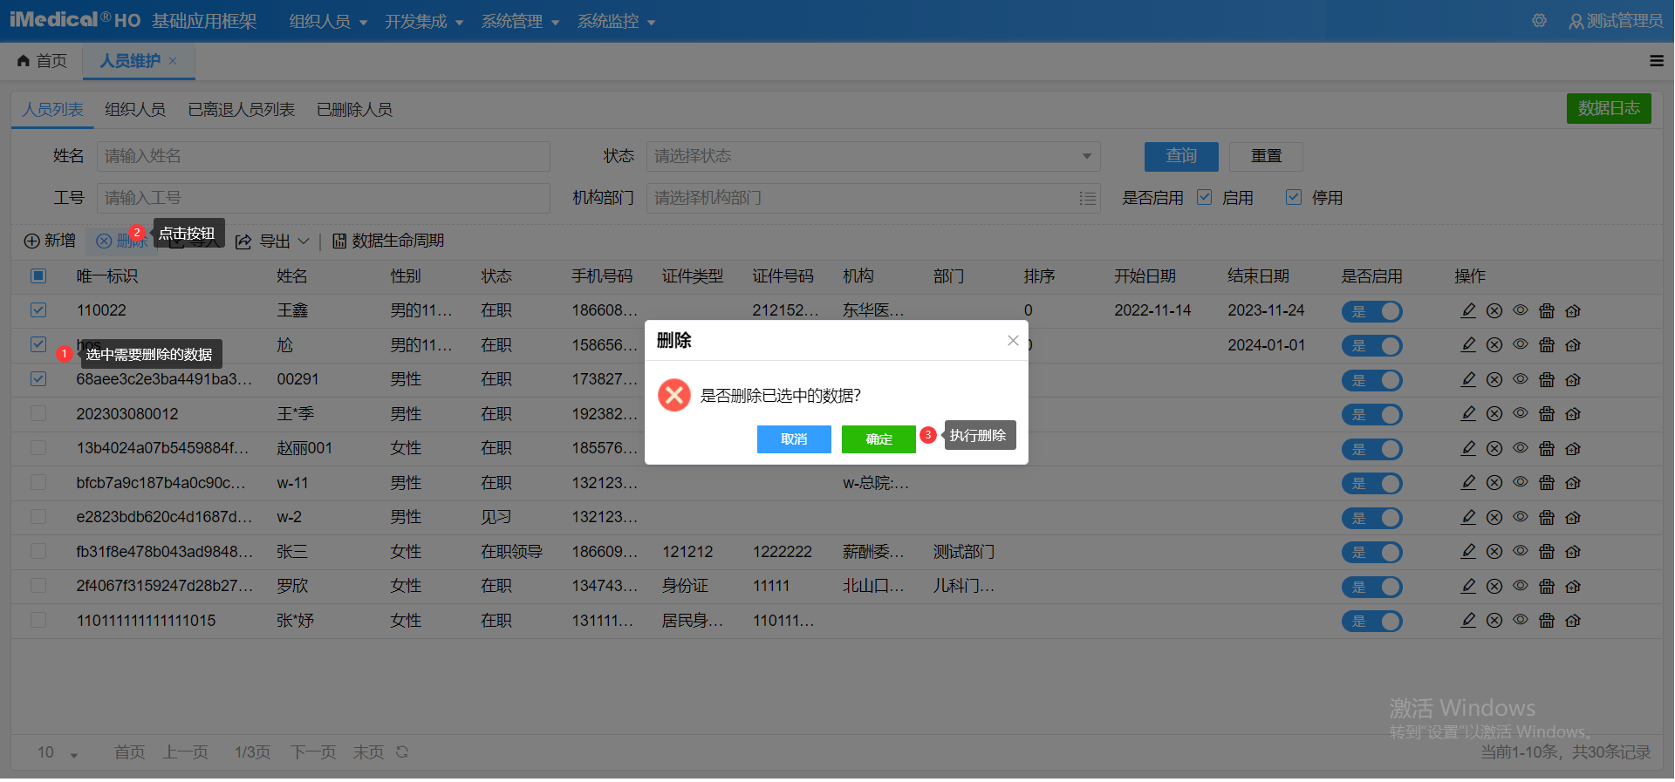Click the 数据生命周期 toolbar button

[x=388, y=241]
